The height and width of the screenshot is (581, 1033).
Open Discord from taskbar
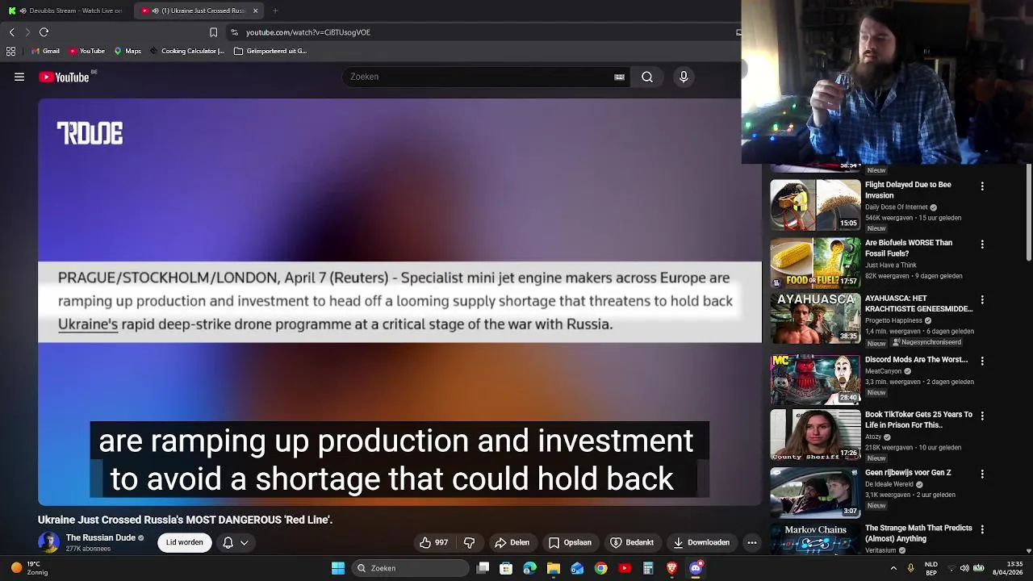(x=696, y=568)
